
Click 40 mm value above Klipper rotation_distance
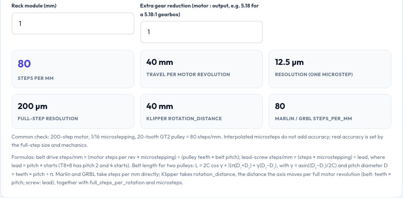(x=160, y=106)
